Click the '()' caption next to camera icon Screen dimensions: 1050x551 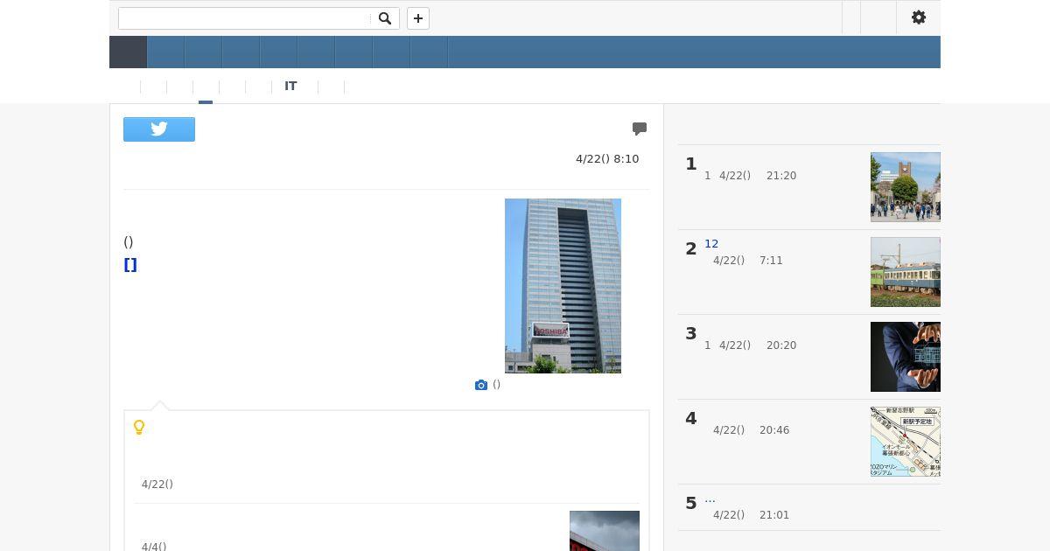coord(497,385)
